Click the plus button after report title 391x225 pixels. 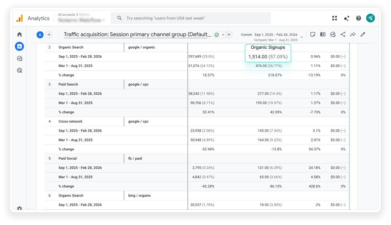(229, 35)
